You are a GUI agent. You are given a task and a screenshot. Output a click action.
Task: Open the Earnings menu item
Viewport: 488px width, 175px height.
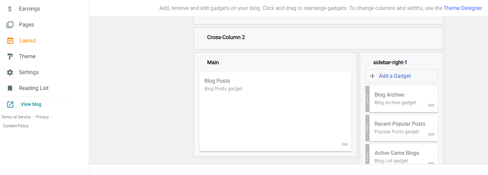pos(29,9)
